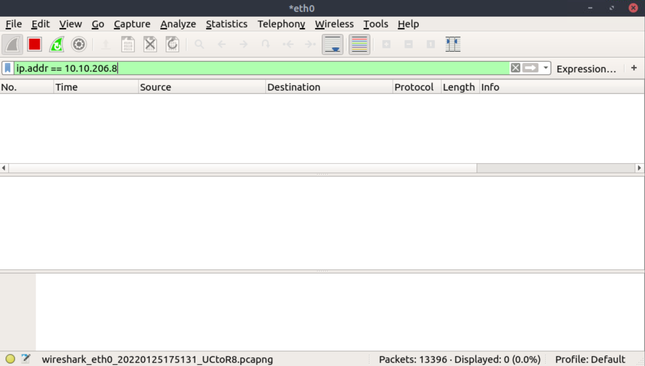
Task: Close the capture file
Action: tap(150, 44)
